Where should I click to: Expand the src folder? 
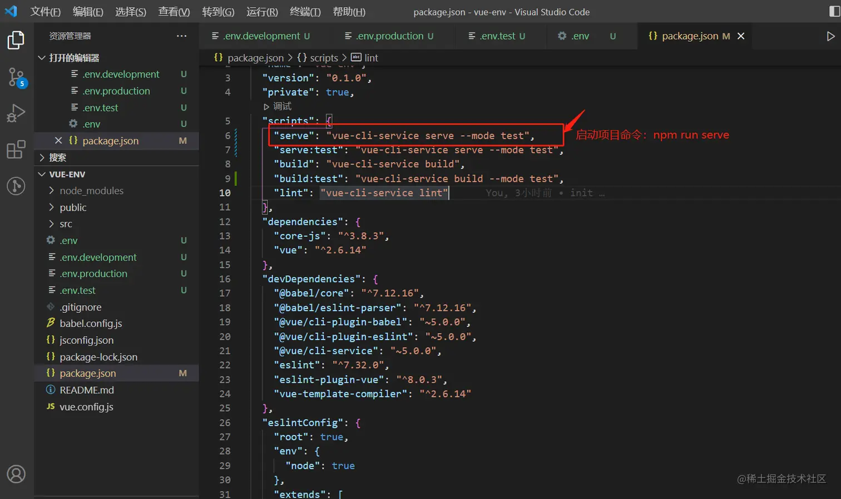pos(51,224)
